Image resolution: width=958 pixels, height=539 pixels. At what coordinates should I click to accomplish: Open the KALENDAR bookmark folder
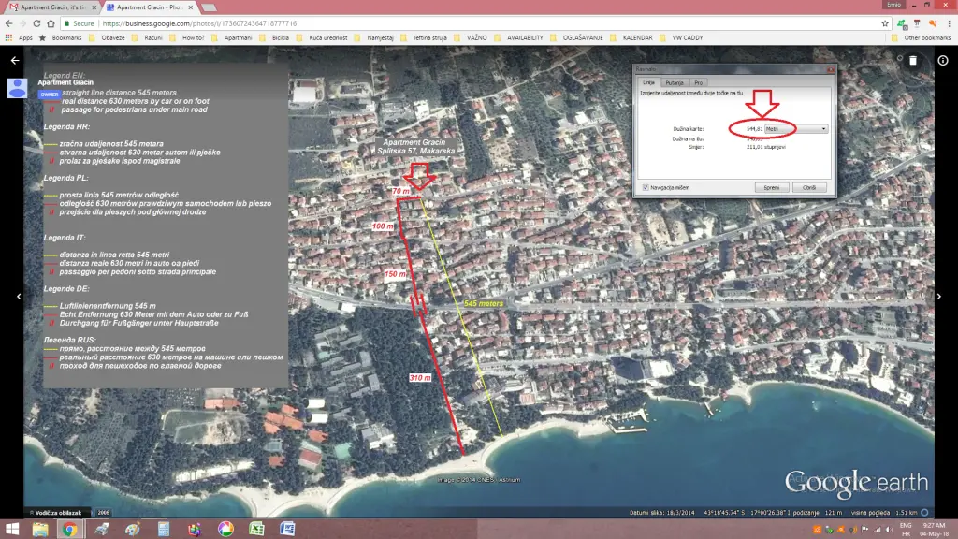[638, 37]
